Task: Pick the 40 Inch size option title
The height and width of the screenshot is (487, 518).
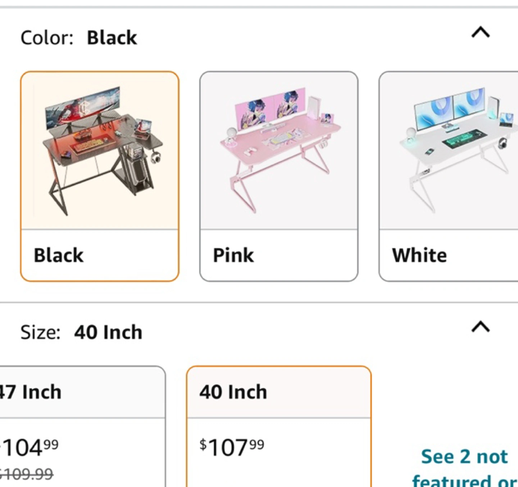Action: [233, 392]
